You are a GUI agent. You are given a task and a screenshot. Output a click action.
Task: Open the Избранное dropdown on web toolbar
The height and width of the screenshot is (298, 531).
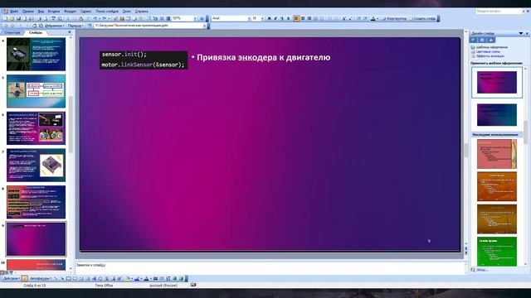tap(54, 26)
